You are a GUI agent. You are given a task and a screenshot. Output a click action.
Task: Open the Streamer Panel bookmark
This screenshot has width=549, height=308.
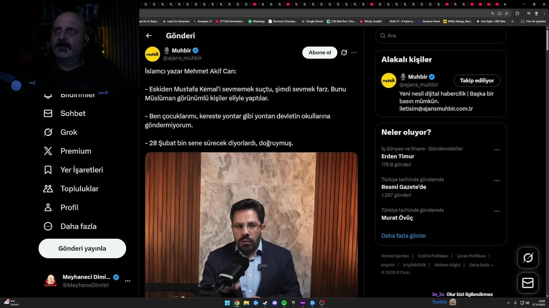click(429, 21)
